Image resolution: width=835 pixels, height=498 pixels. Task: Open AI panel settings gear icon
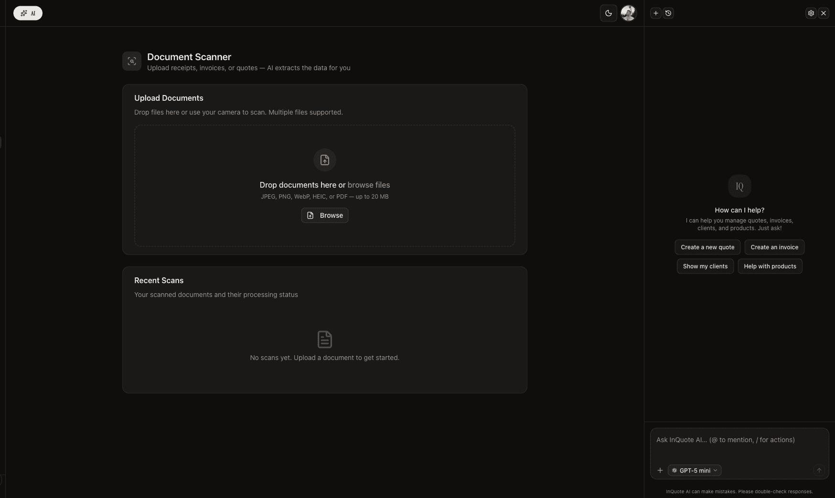tap(811, 13)
